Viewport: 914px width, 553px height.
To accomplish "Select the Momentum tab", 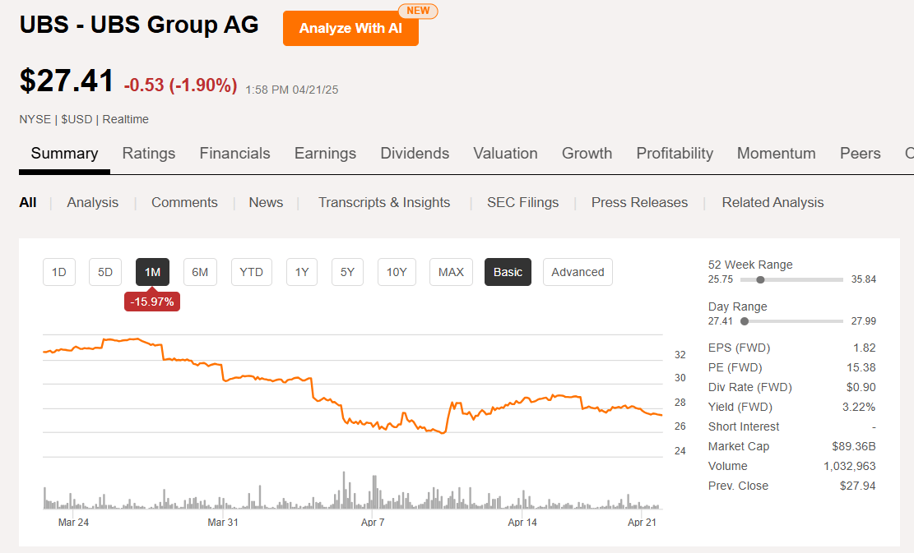I will (x=776, y=153).
